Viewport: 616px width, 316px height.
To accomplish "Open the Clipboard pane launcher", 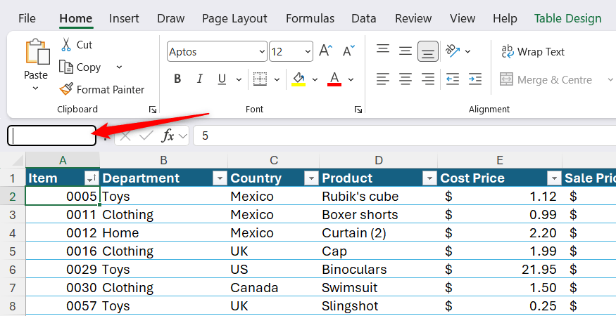I will (153, 110).
